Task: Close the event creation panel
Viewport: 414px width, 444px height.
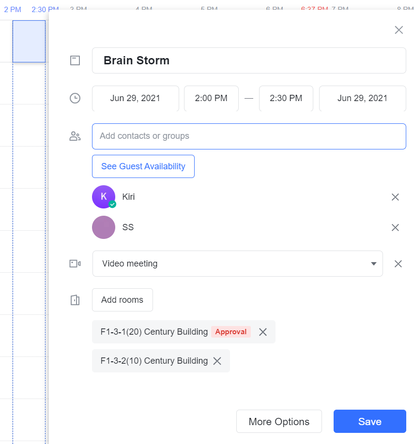Action: coord(399,30)
